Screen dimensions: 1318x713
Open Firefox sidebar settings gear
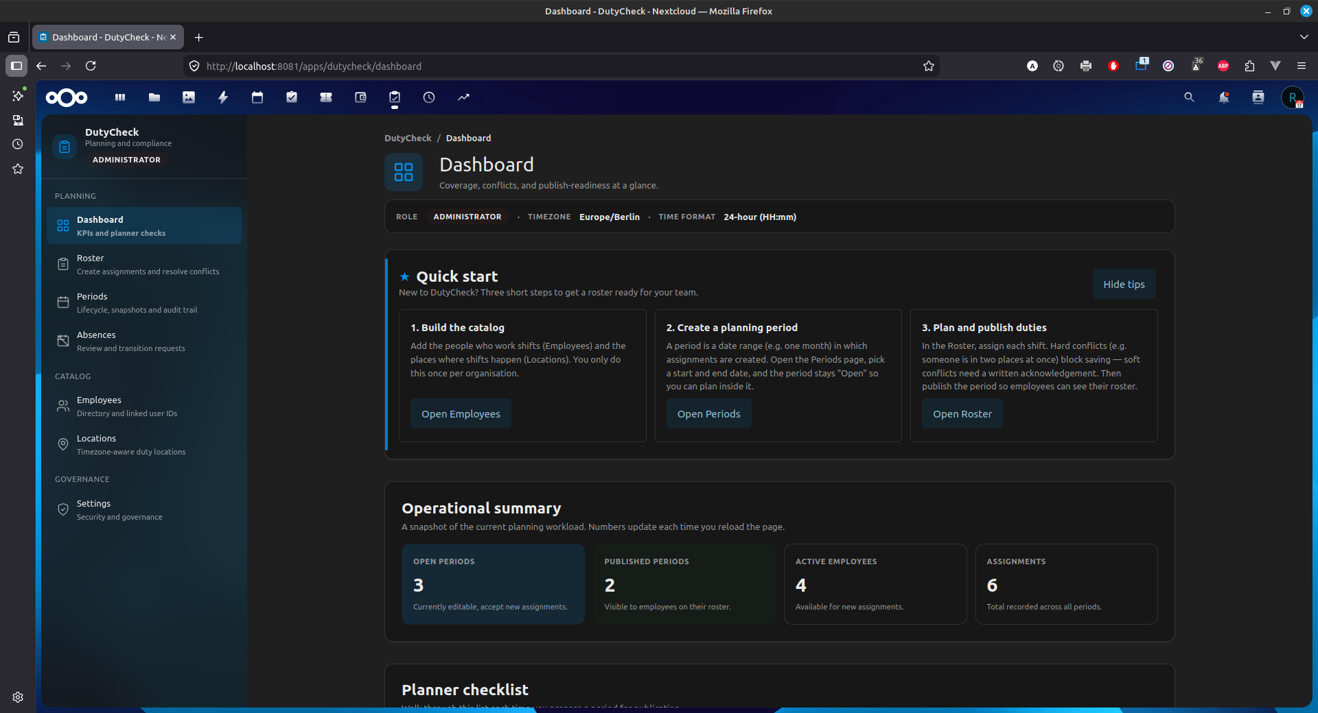point(18,697)
